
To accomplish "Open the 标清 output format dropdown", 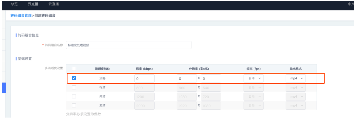I will pyautogui.click(x=296, y=88).
